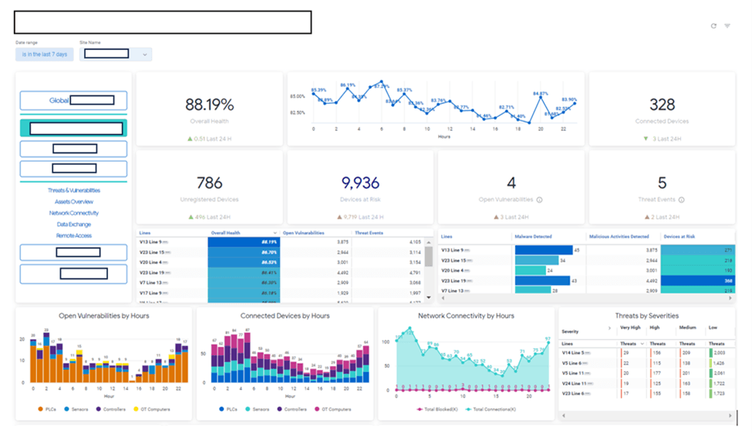Sort by Threat Events column header
The height and width of the screenshot is (433, 752).
[369, 233]
